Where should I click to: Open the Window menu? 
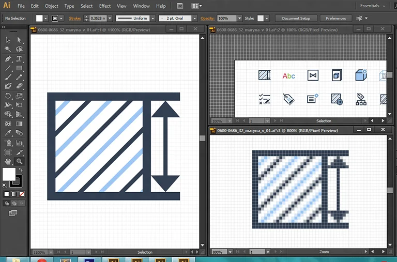141,6
